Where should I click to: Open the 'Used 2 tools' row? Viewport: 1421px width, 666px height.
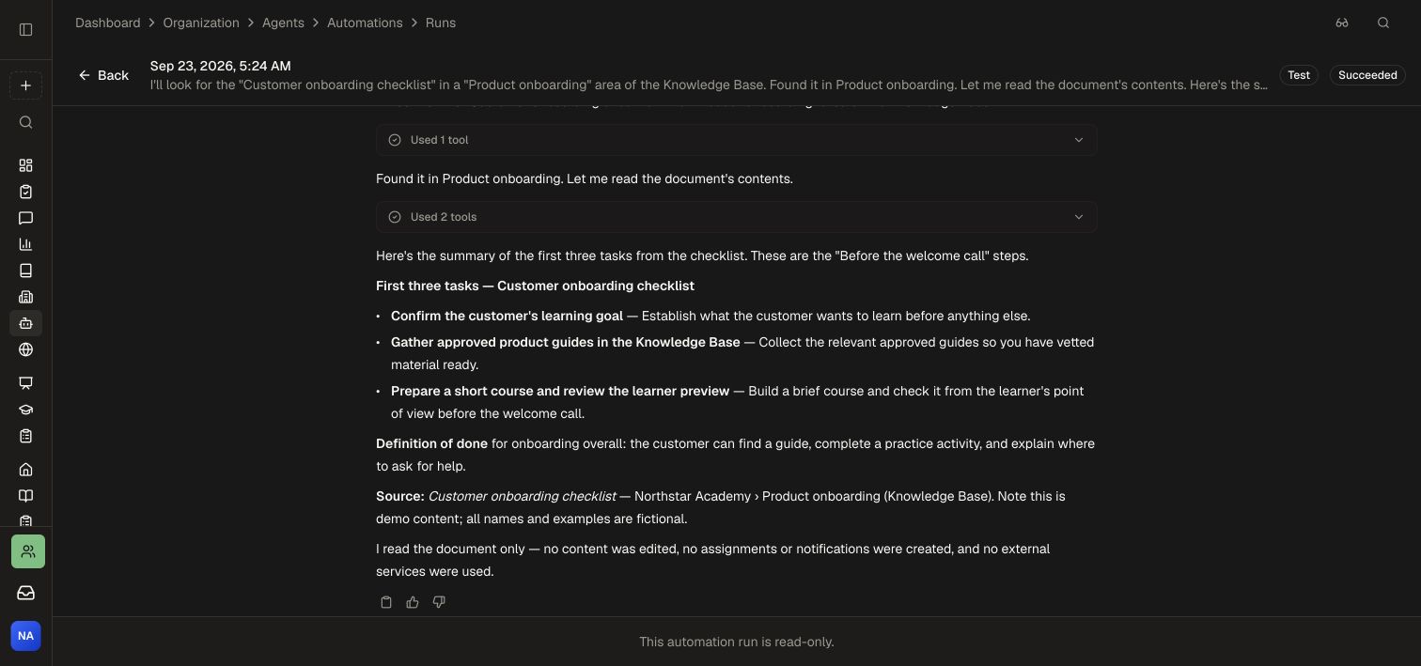[737, 217]
